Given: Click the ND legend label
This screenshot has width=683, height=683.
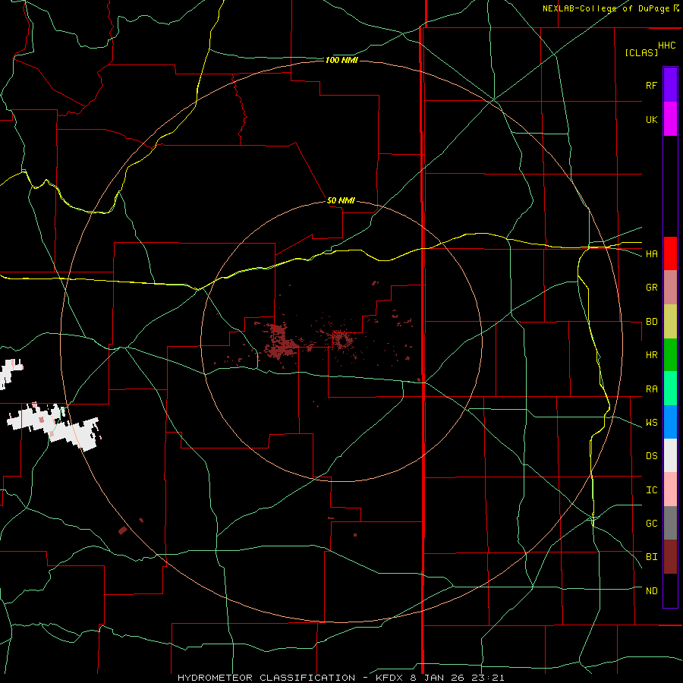Looking at the screenshot, I should pyautogui.click(x=651, y=591).
